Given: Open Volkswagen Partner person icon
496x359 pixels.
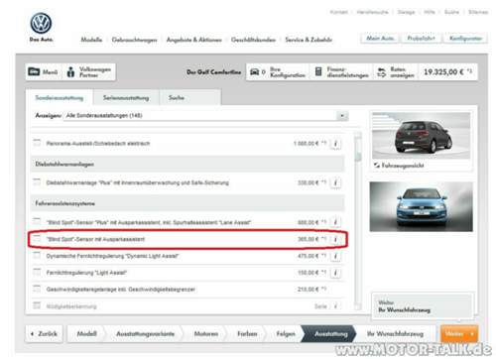Looking at the screenshot, I should tap(70, 71).
